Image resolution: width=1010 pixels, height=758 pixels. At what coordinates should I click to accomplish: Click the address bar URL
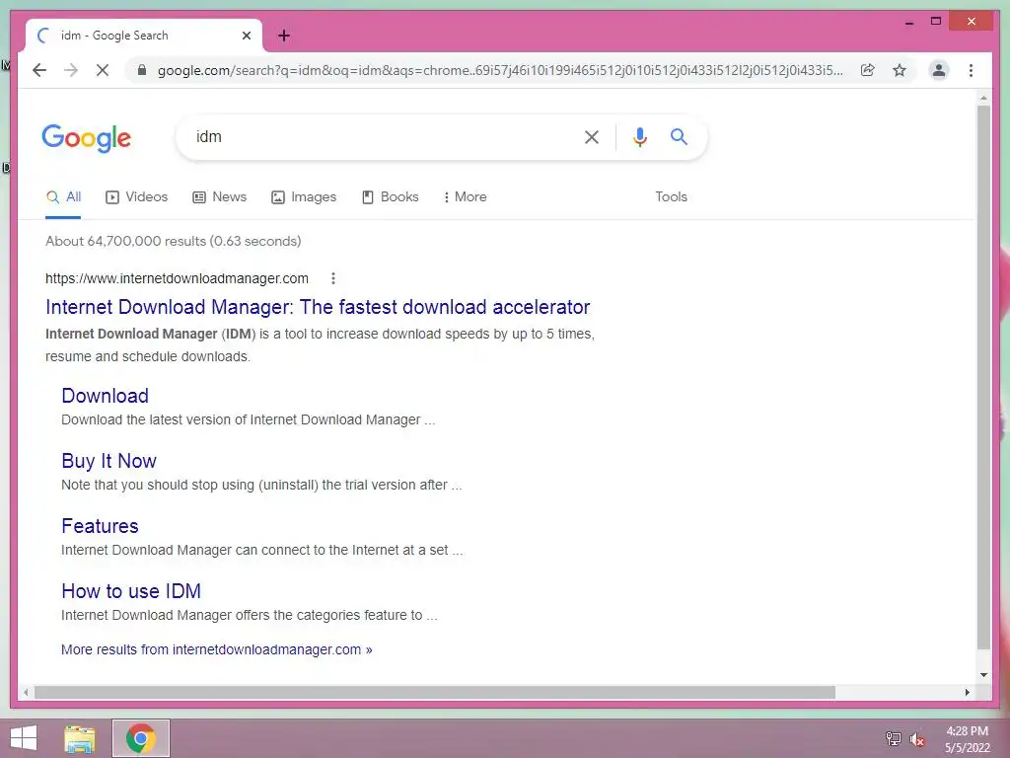click(500, 70)
